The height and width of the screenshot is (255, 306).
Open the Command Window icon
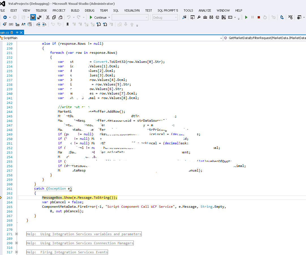coord(230,17)
